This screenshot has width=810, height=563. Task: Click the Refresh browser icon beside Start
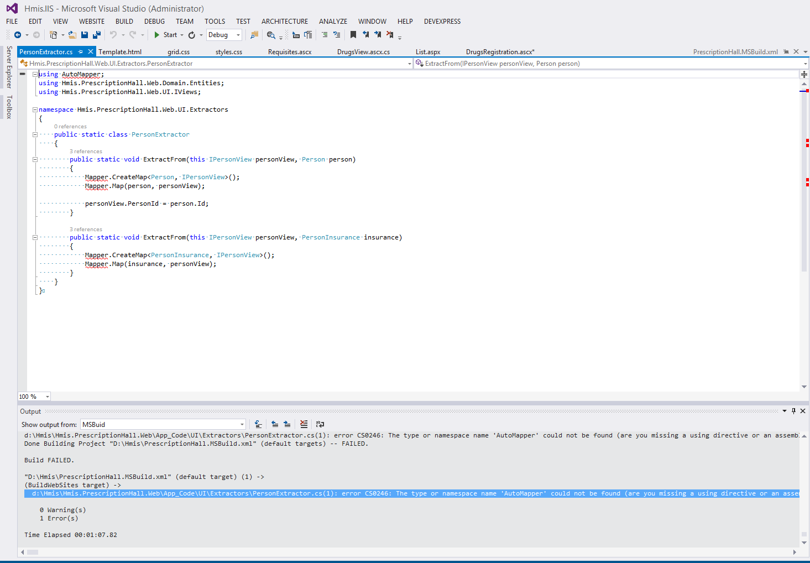[x=192, y=35]
